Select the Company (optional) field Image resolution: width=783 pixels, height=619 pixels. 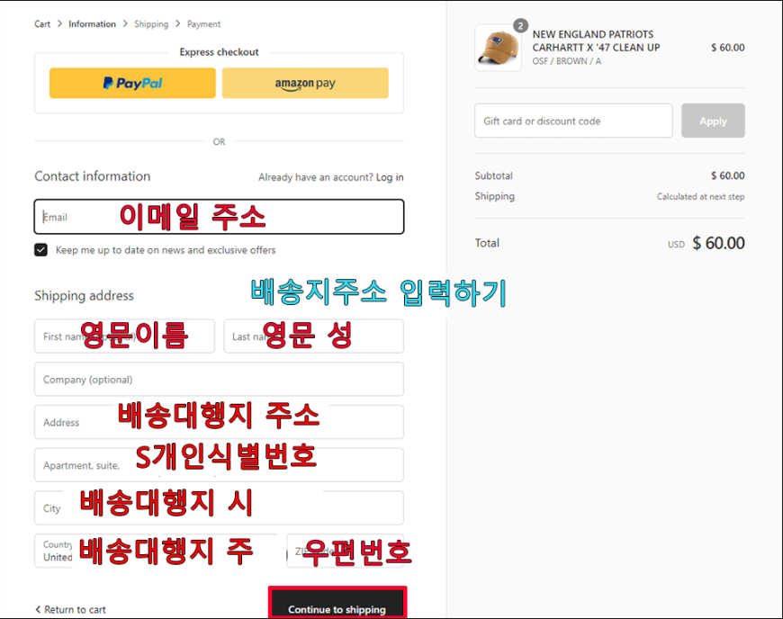[219, 379]
